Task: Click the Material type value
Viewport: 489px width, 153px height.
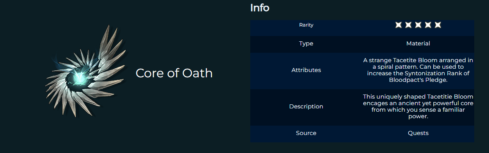Action: click(418, 44)
